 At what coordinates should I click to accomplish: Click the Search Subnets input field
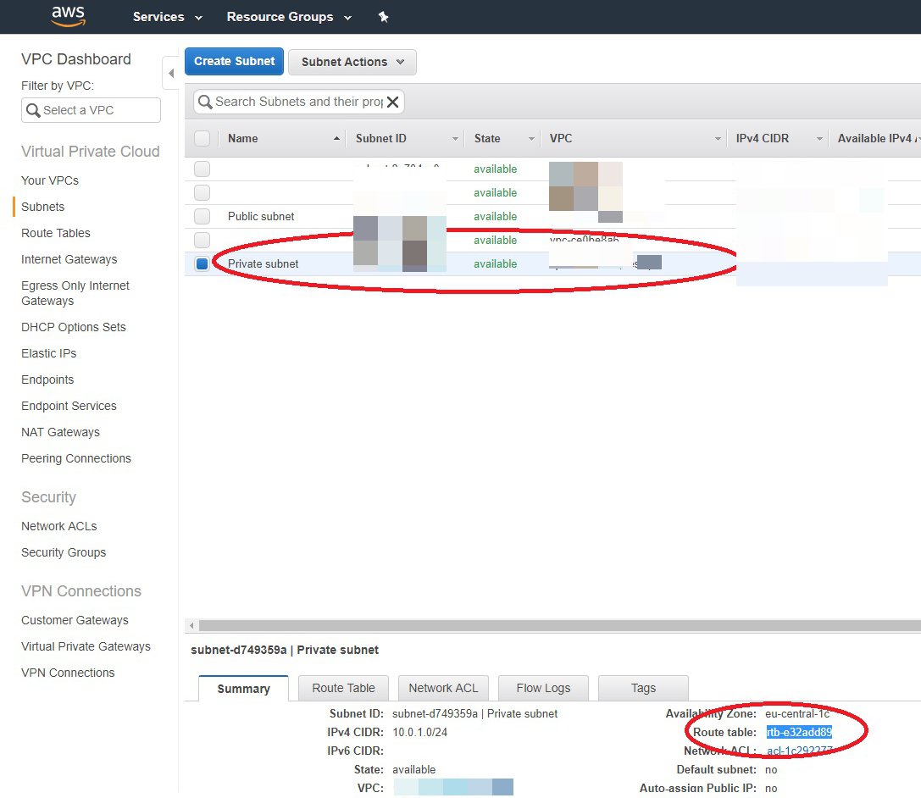pos(298,102)
